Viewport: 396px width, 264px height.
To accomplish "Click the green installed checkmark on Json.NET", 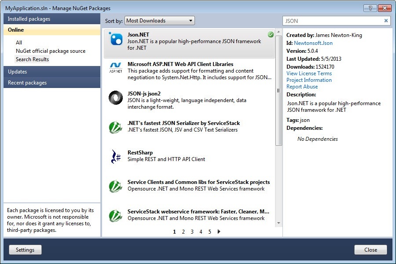I will (271, 34).
